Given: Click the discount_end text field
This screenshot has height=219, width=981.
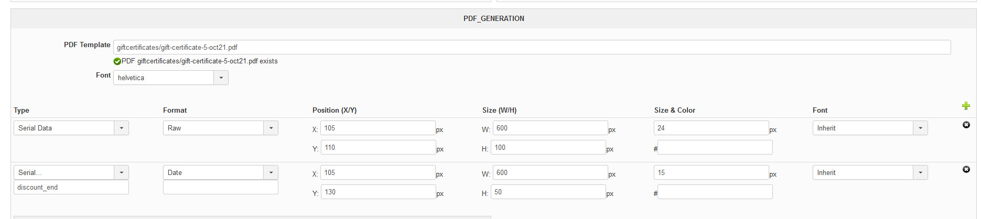Looking at the screenshot, I should (71, 187).
